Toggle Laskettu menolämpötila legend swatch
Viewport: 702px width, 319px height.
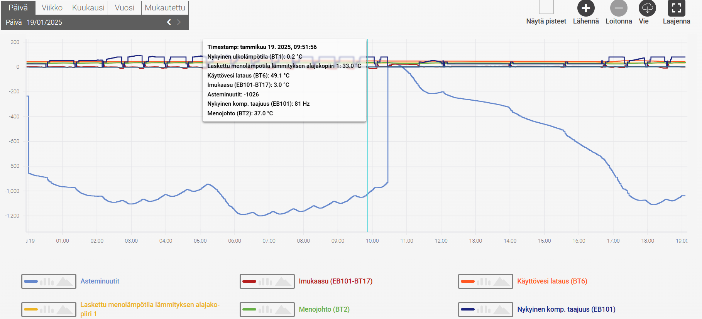[49, 309]
